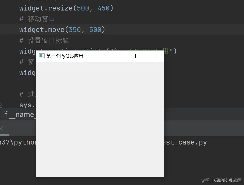Click the window title text 第一个PyQt5应用
The image size is (244, 185).
coord(64,56)
